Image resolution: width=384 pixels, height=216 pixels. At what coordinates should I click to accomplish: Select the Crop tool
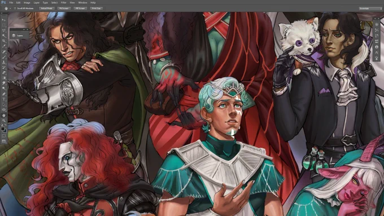4,41
